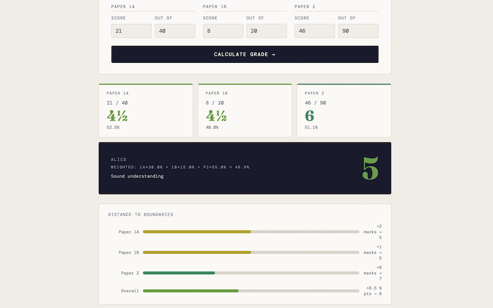Edit the Paper 1A score field

[131, 31]
